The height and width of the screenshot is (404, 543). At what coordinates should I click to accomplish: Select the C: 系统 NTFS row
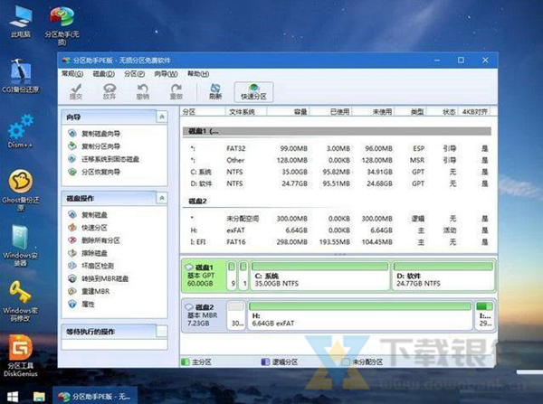(337, 172)
